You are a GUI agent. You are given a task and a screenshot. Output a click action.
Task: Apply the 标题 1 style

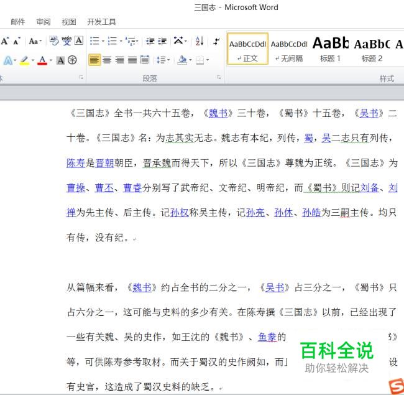coord(330,49)
